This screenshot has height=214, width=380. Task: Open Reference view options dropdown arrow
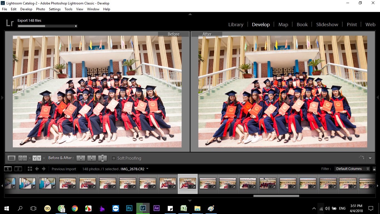[29, 158]
